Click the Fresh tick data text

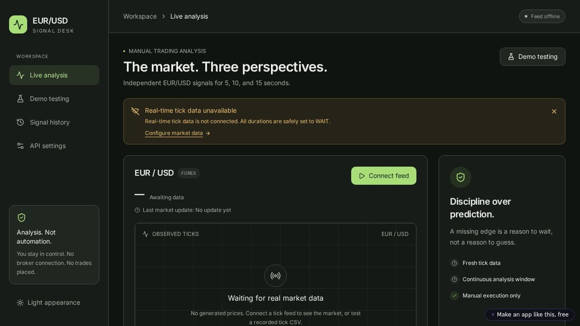pyautogui.click(x=482, y=263)
